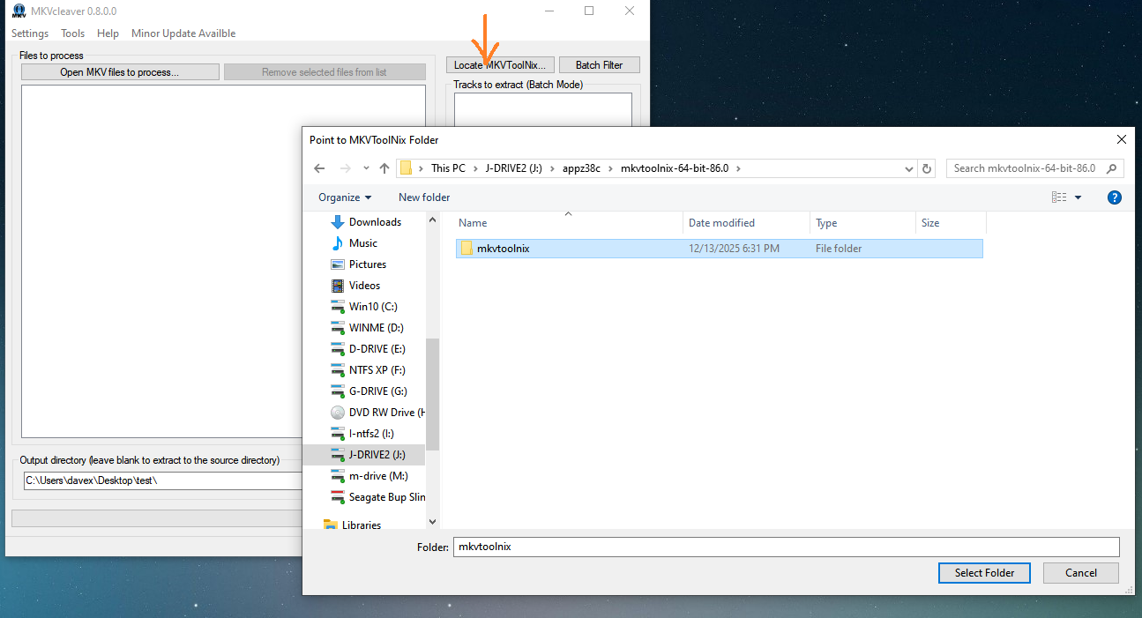Open the Help menu in MKVcleaver
The image size is (1142, 618).
[108, 34]
